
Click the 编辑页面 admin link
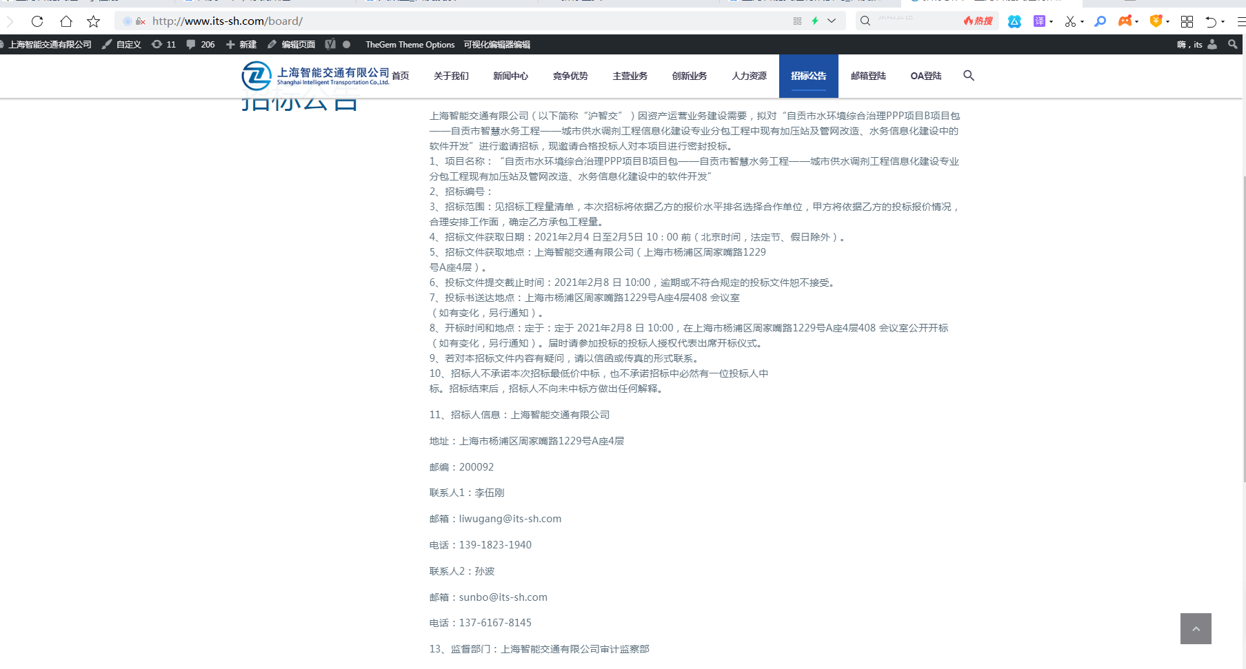click(x=292, y=44)
